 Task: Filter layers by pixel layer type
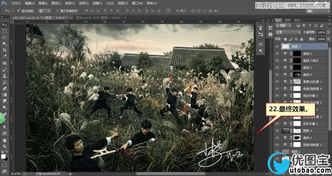[298, 26]
